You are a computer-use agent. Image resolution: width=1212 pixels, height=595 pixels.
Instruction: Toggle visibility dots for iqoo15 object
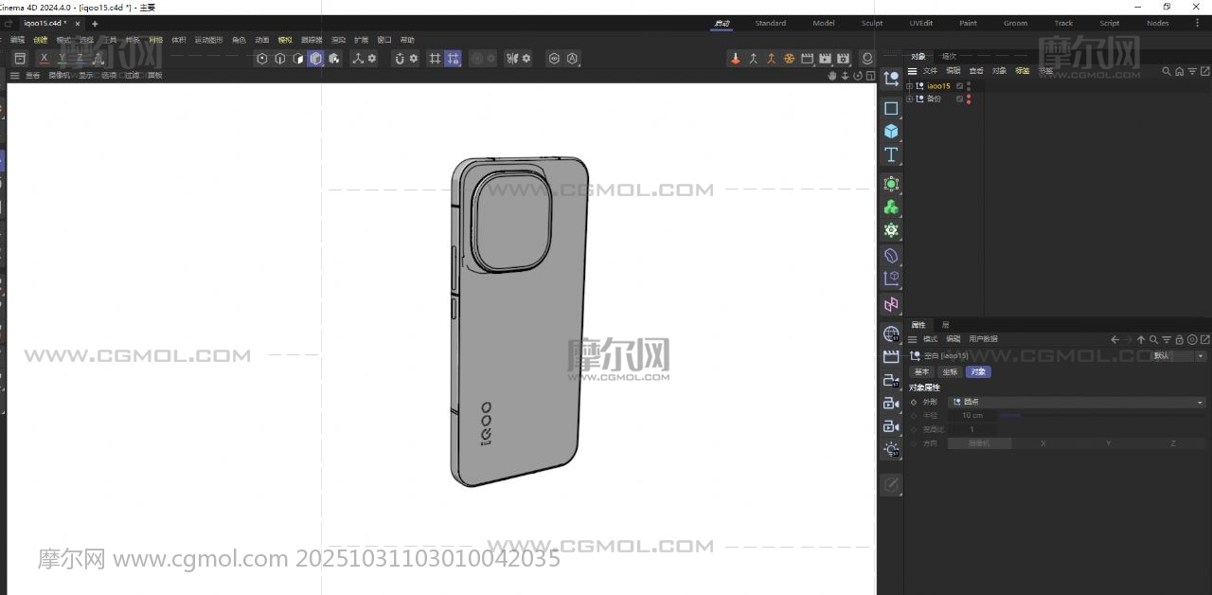[x=969, y=86]
